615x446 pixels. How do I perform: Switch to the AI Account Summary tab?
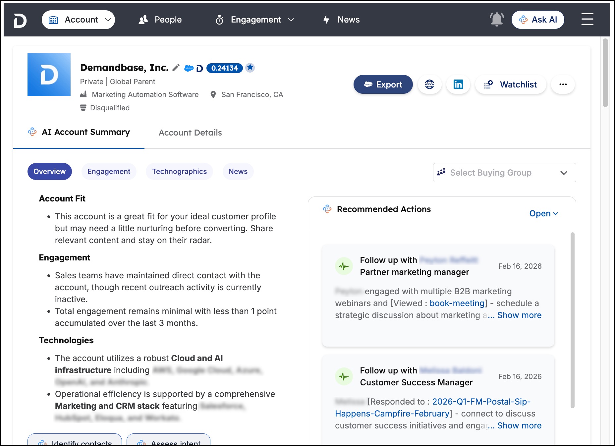[79, 132]
